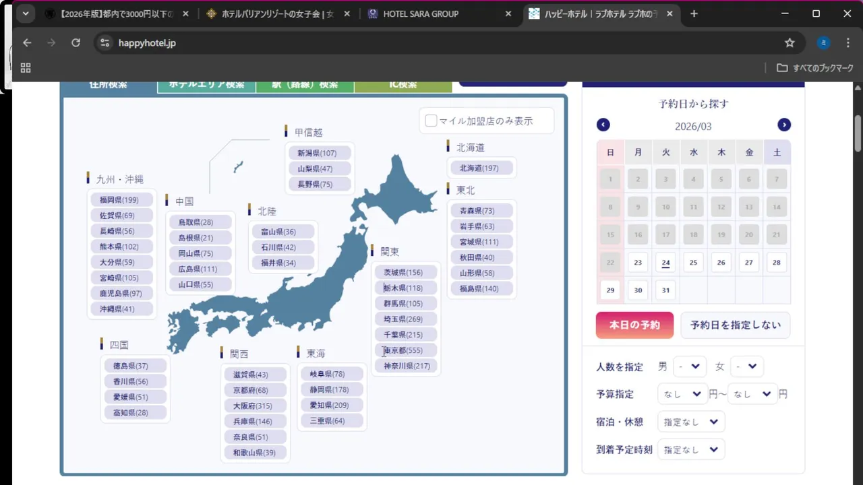Select 北海道(197) region button

pos(482,168)
